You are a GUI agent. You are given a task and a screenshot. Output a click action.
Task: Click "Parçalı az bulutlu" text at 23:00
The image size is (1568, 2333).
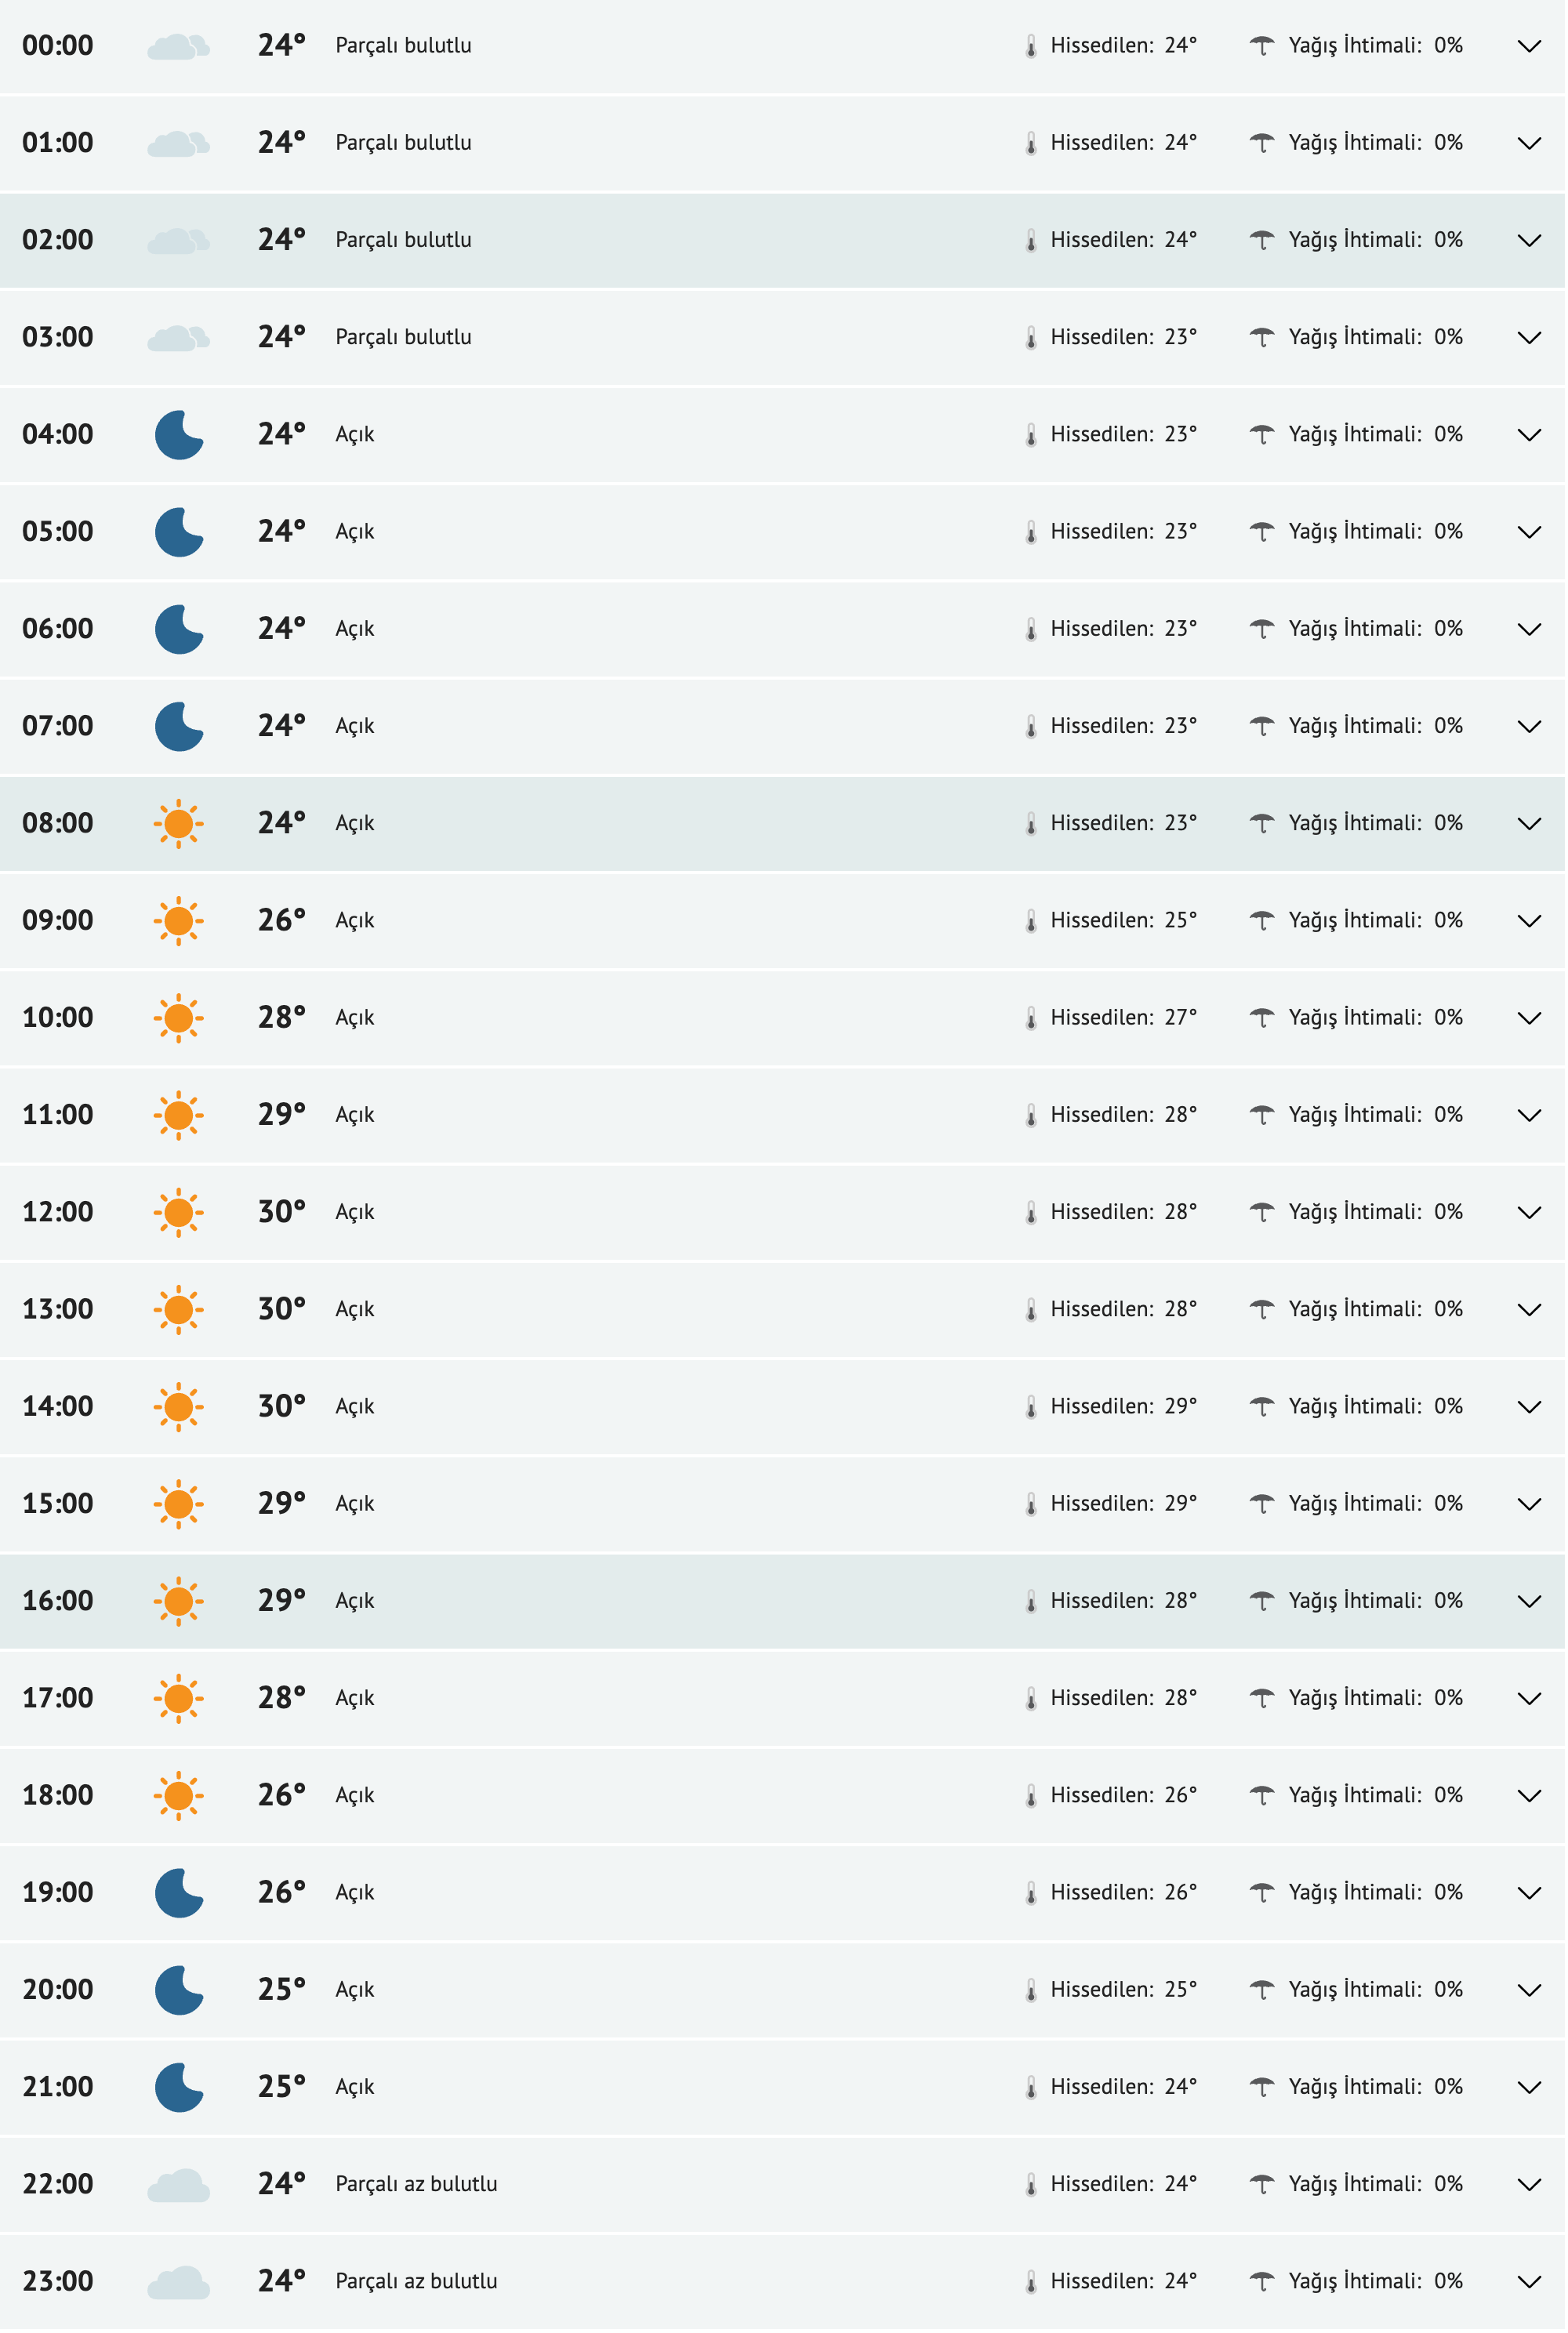(417, 2282)
